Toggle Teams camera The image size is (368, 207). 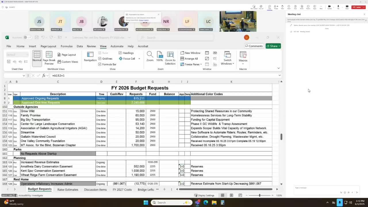pyautogui.click(x=329, y=7)
